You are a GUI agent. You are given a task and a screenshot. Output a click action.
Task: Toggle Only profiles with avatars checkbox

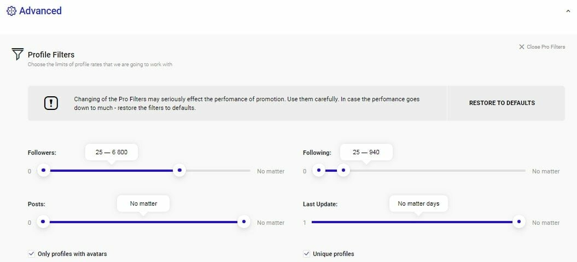[x=31, y=254]
